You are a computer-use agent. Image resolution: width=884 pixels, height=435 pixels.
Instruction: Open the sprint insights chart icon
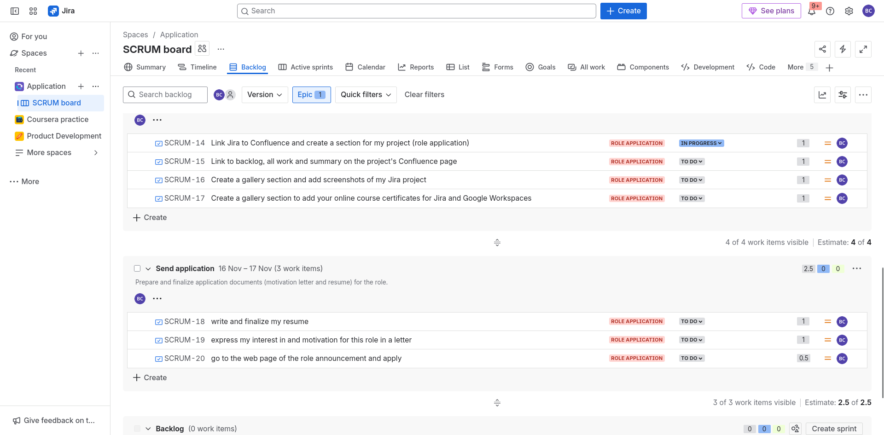(x=822, y=95)
